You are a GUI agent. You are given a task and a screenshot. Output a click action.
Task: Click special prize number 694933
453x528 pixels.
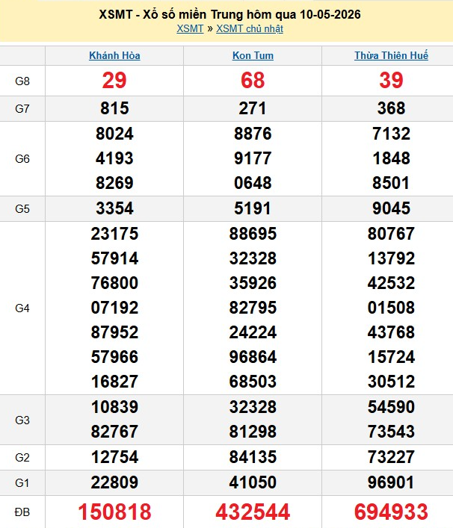click(391, 512)
